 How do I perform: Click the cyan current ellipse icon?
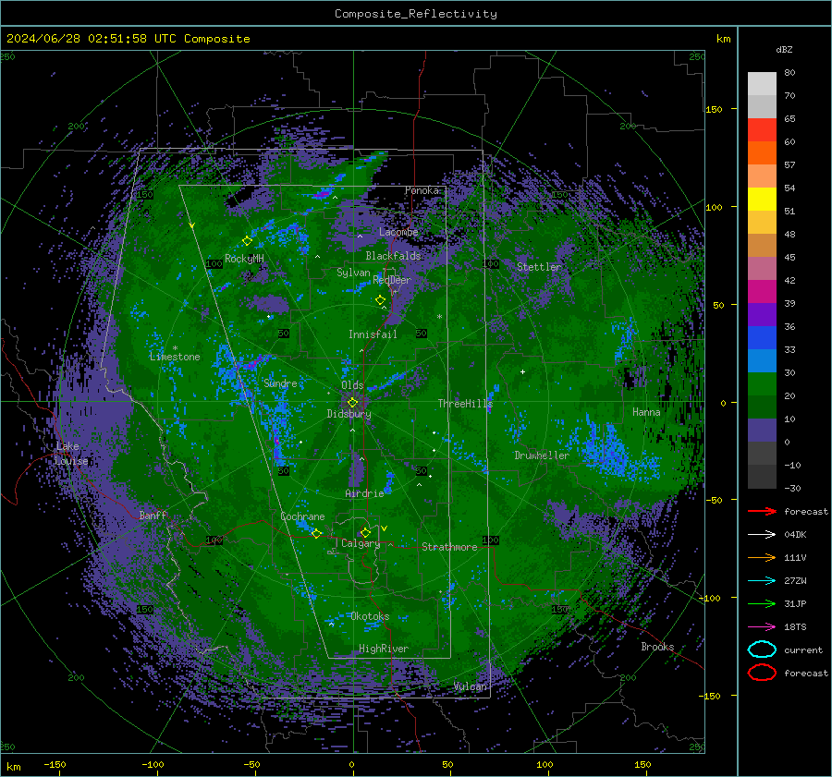[x=762, y=650]
